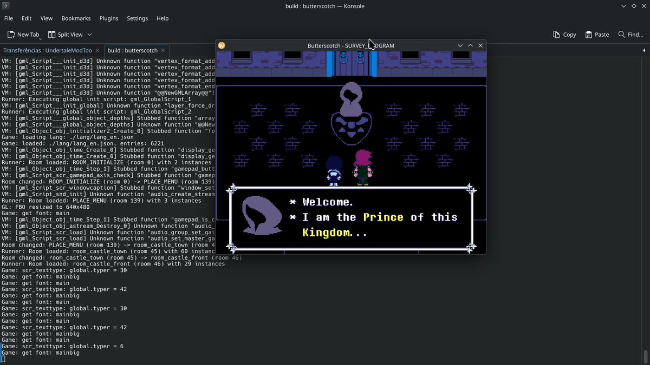Click the Konsole terminal vertical scrollbar
Viewport: 650px width, 365px height.
click(x=645, y=210)
